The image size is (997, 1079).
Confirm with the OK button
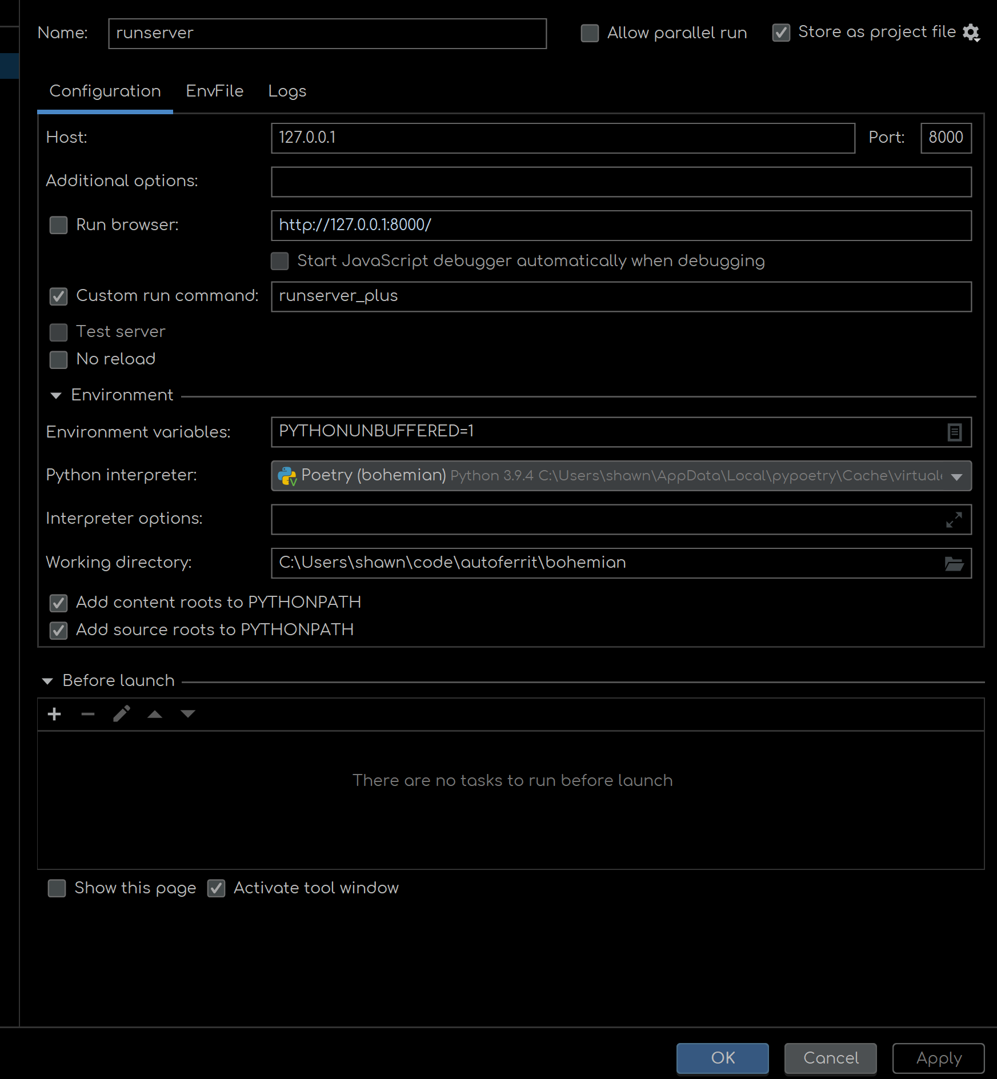[x=723, y=1058]
